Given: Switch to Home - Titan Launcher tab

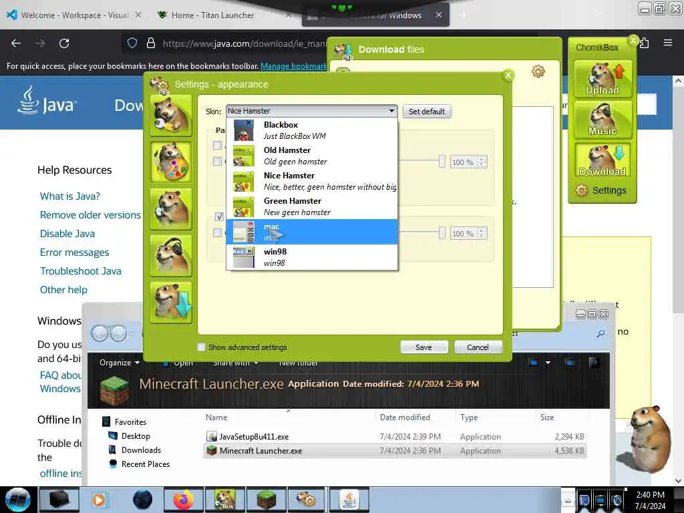Looking at the screenshot, I should tap(212, 15).
